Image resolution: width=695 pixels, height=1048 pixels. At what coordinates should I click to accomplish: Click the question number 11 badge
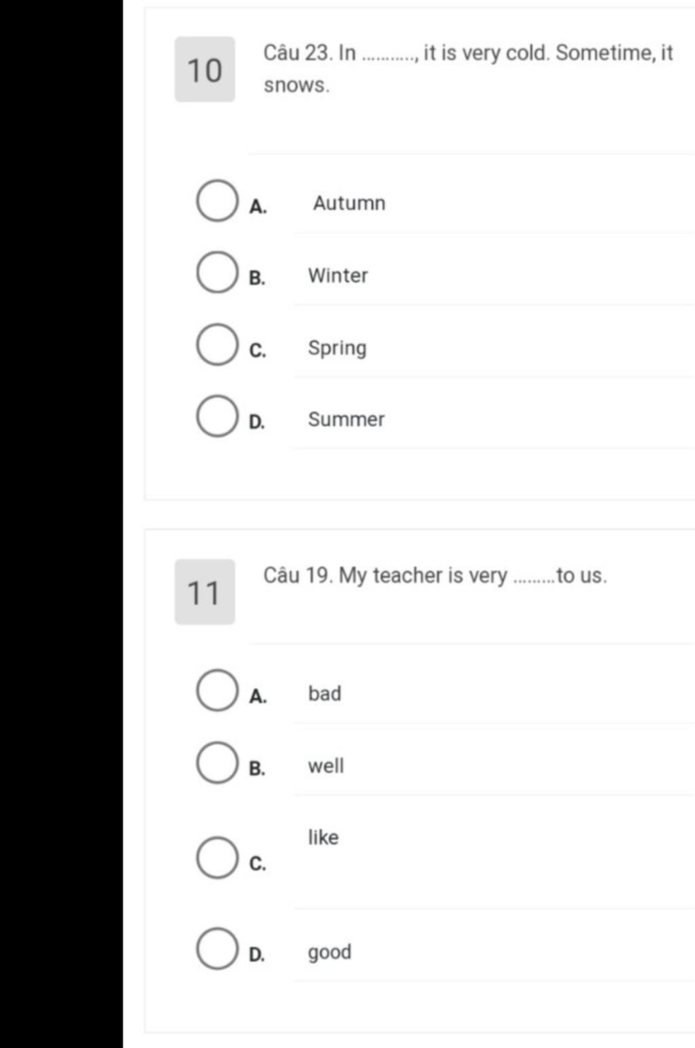[205, 592]
